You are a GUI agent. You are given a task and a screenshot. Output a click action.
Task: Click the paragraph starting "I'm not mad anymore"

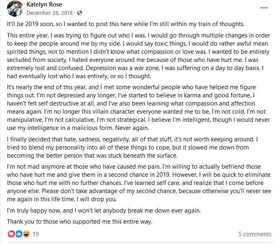point(139,183)
